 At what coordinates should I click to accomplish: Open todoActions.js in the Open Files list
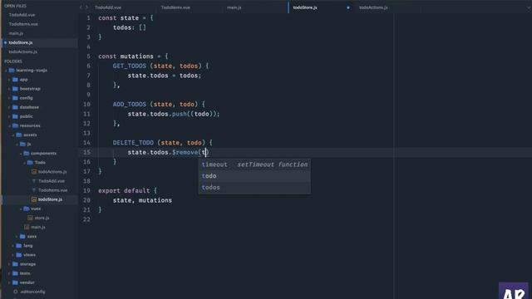22,51
